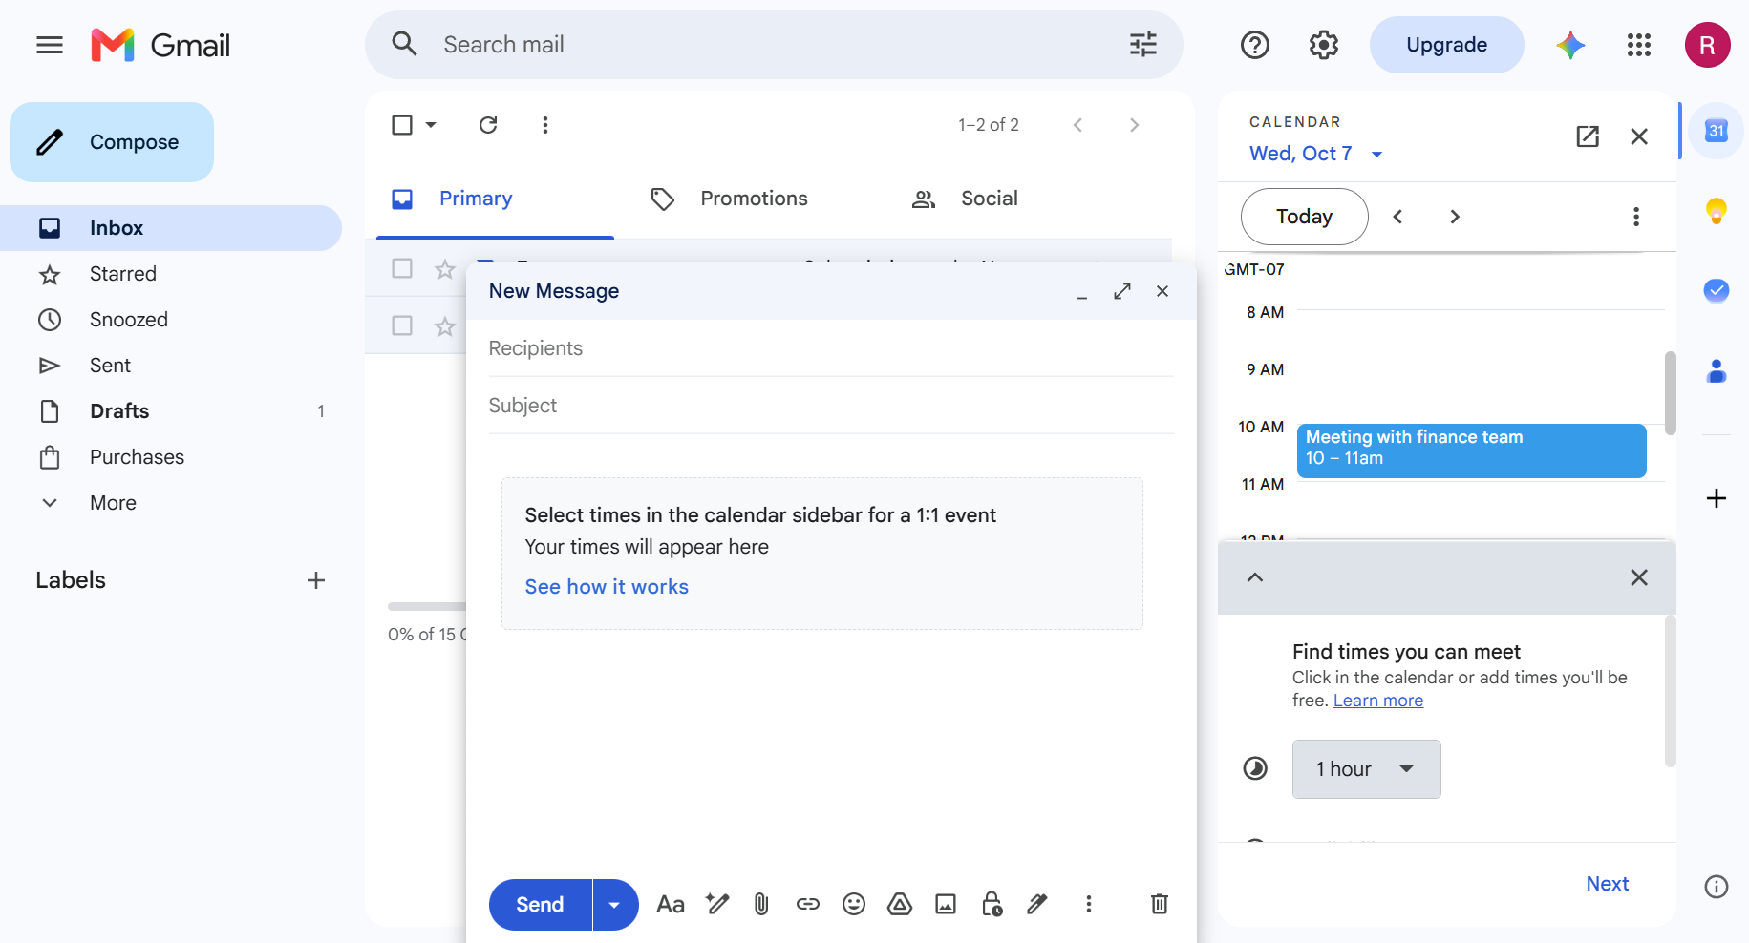The height and width of the screenshot is (943, 1749).
Task: Open See how it works link
Action: (x=607, y=587)
